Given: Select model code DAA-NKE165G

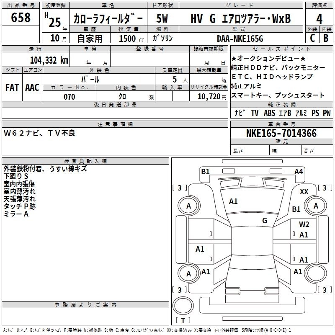Looking at the screenshot, I should [x=240, y=39].
